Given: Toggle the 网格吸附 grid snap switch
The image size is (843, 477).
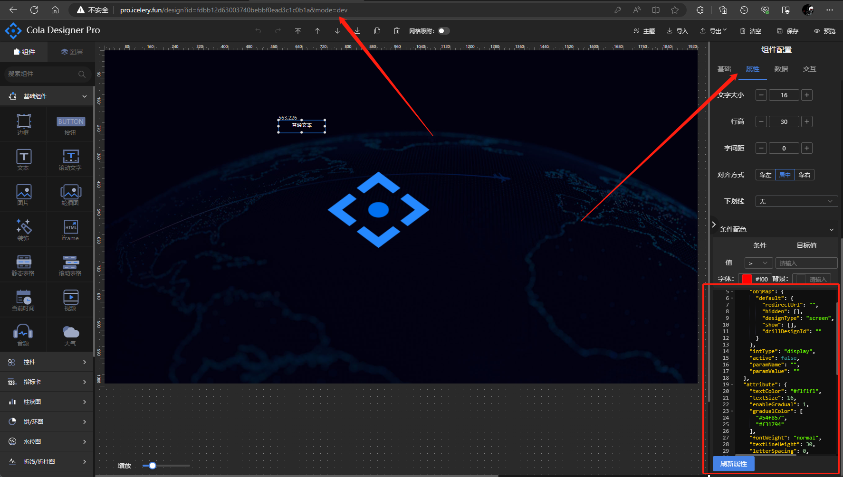Looking at the screenshot, I should 443,31.
